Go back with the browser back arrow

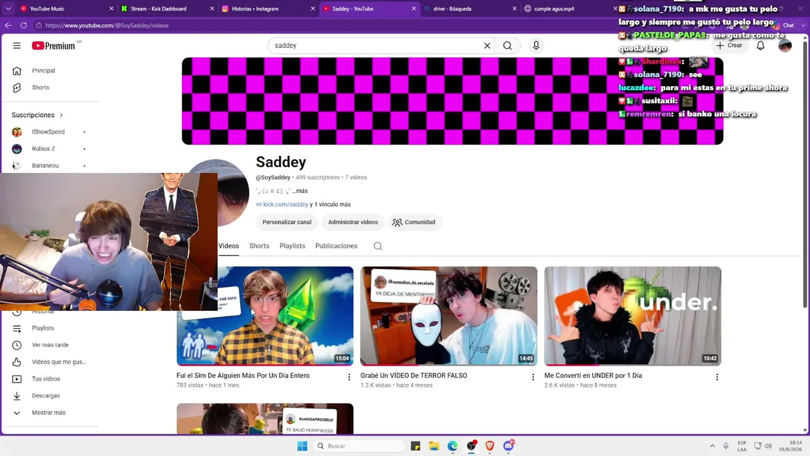[x=8, y=25]
